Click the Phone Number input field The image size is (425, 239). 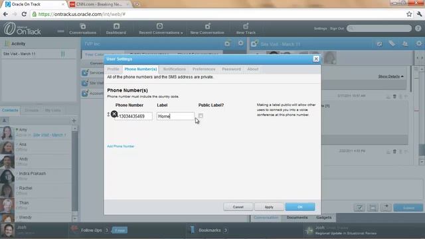tap(134, 116)
